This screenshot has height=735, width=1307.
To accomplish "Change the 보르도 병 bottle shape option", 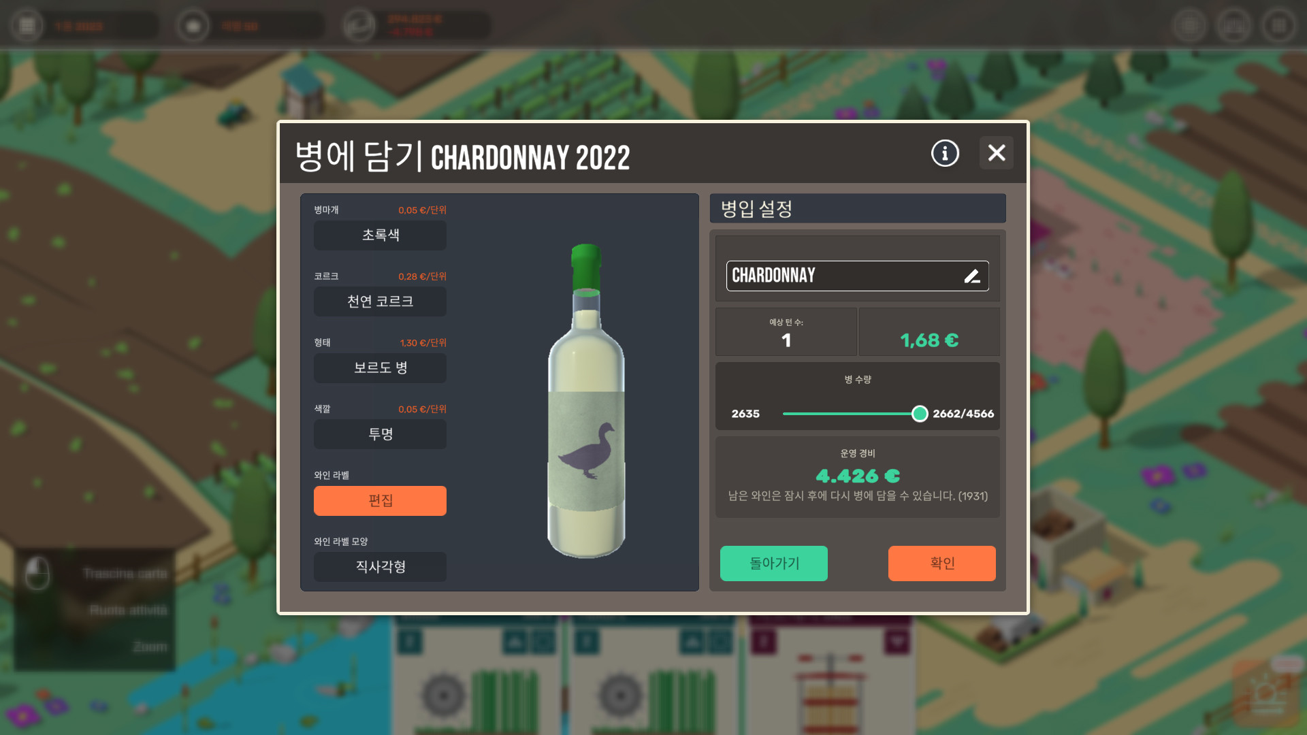I will (x=380, y=367).
